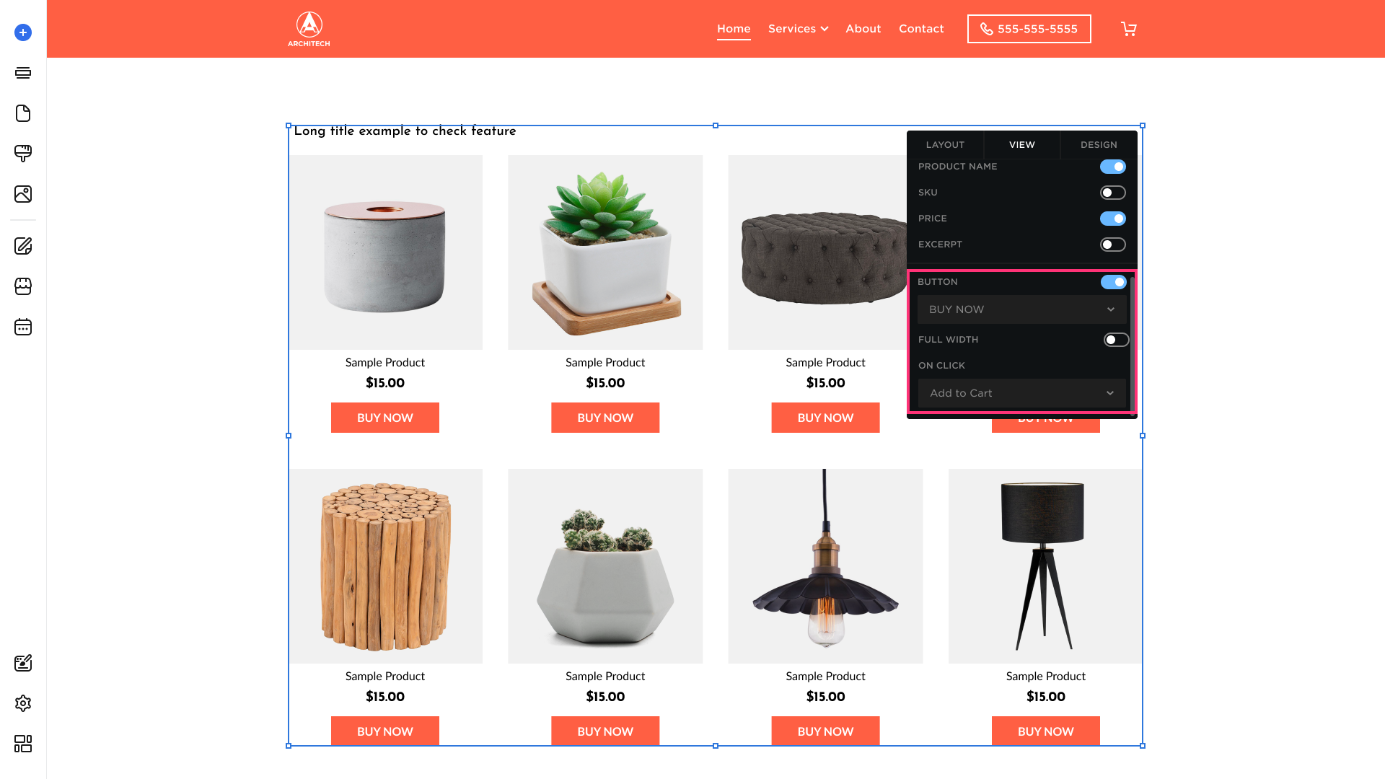Switch to the Layout tab
This screenshot has width=1385, height=779.
coord(945,145)
